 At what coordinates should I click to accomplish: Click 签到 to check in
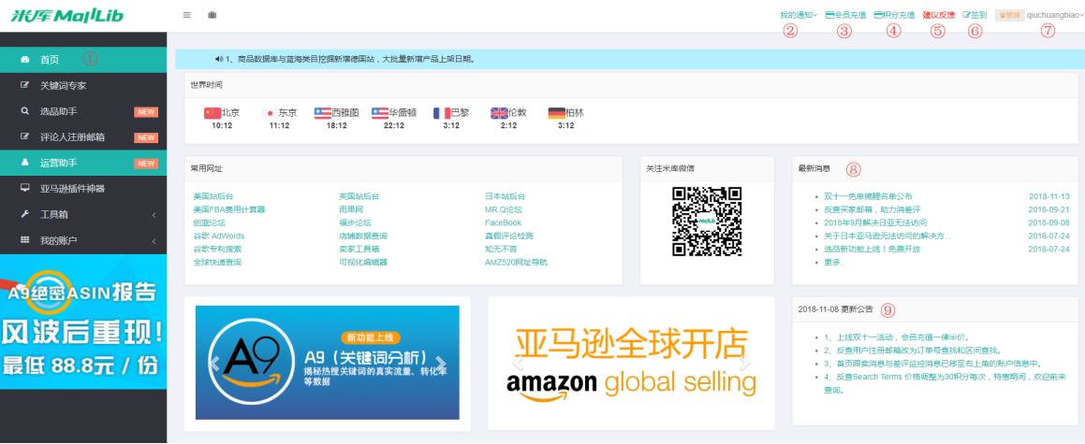[x=975, y=15]
